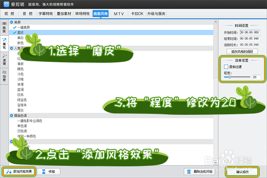Click the trash can icon
The height and width of the screenshot is (178, 267).
[x=189, y=172]
